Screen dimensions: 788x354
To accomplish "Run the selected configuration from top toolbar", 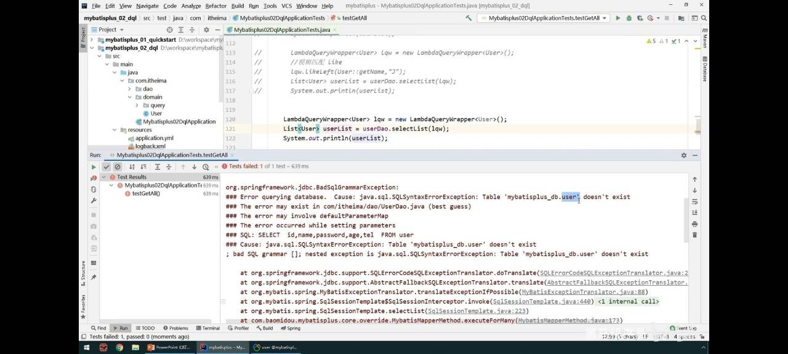I will coord(618,18).
